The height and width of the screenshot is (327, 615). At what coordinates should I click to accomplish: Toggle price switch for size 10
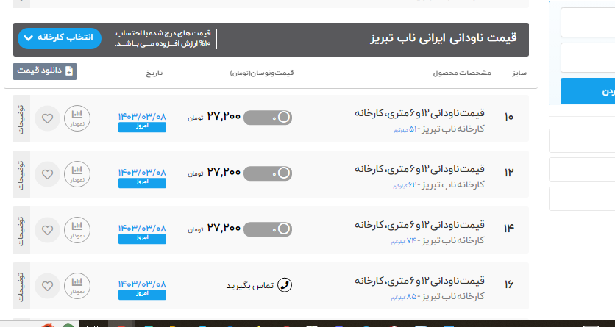tap(268, 118)
